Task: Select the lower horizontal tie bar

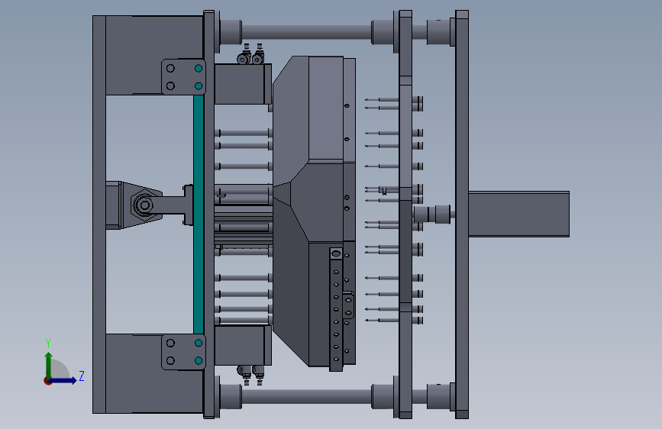Action: click(x=306, y=397)
